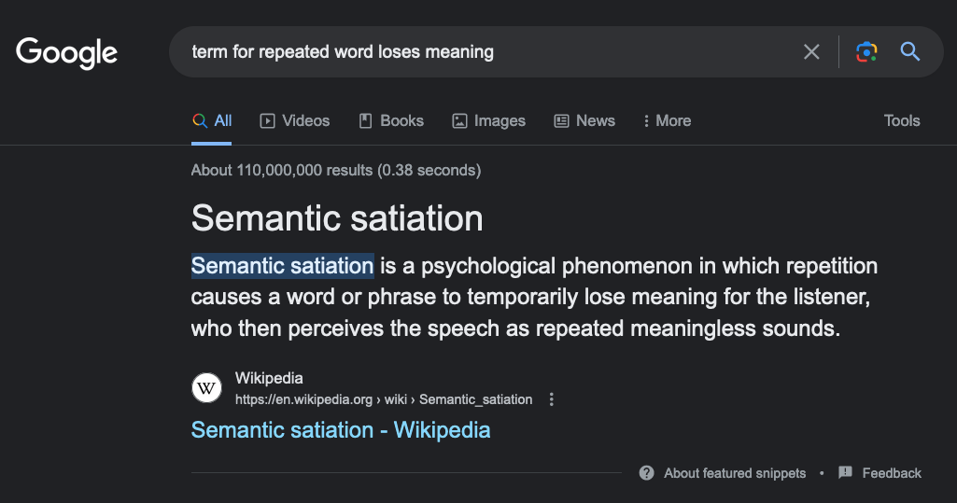Switch to the News tab
This screenshot has height=503, width=957.
pos(584,120)
